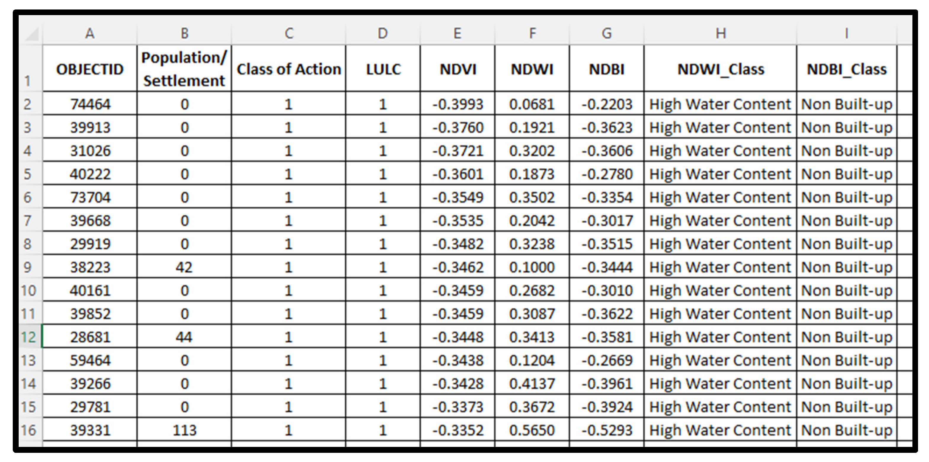The width and height of the screenshot is (929, 462).
Task: Select the cell with population value 113
Action: 184,430
